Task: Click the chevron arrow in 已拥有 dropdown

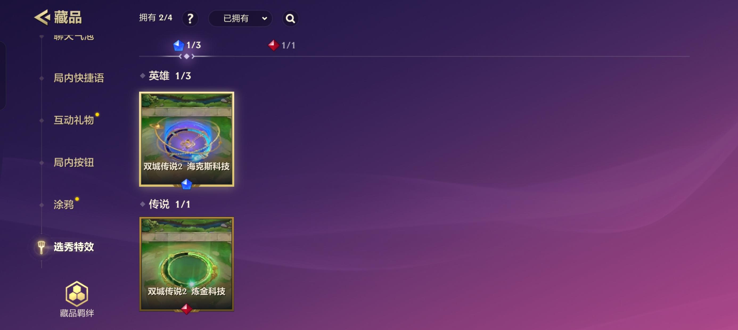Action: pos(264,19)
